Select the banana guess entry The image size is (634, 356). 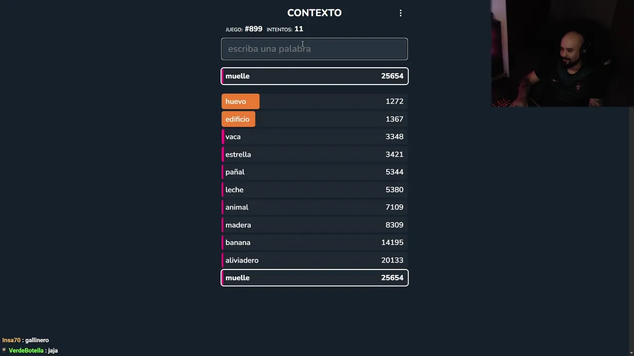coord(314,243)
